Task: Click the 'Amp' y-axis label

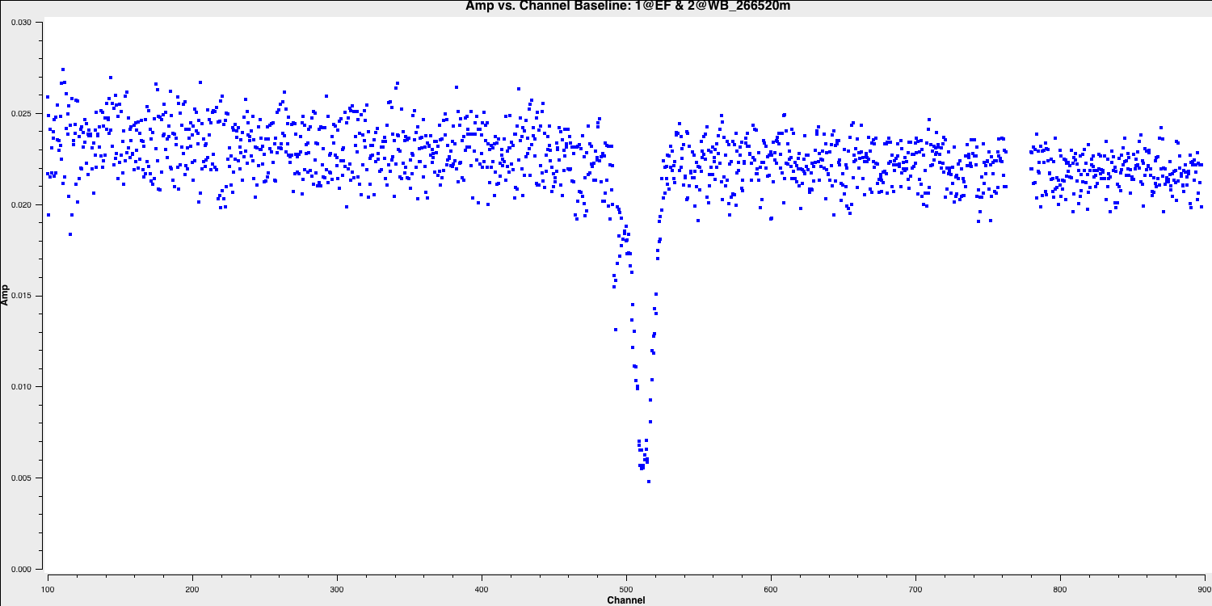Action: click(x=6, y=294)
